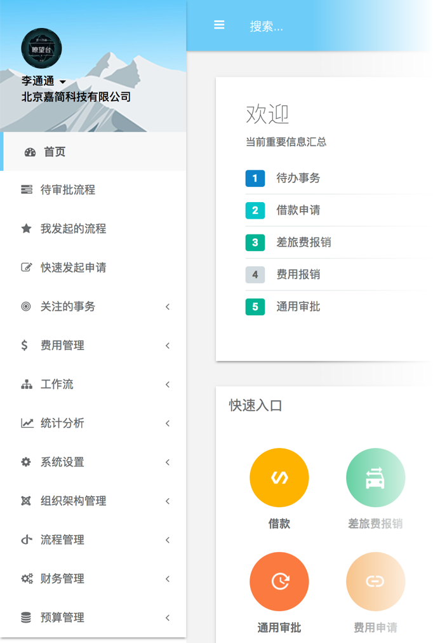This screenshot has height=643, width=433.
Task: Open the 李通通 user dropdown
Action: pos(44,81)
